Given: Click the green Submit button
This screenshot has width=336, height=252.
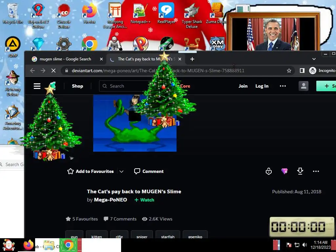Looking at the screenshot, I should click(326, 86).
